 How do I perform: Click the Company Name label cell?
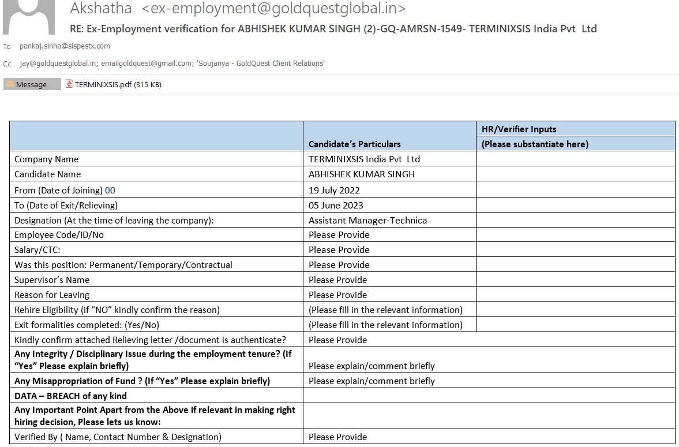[156, 159]
